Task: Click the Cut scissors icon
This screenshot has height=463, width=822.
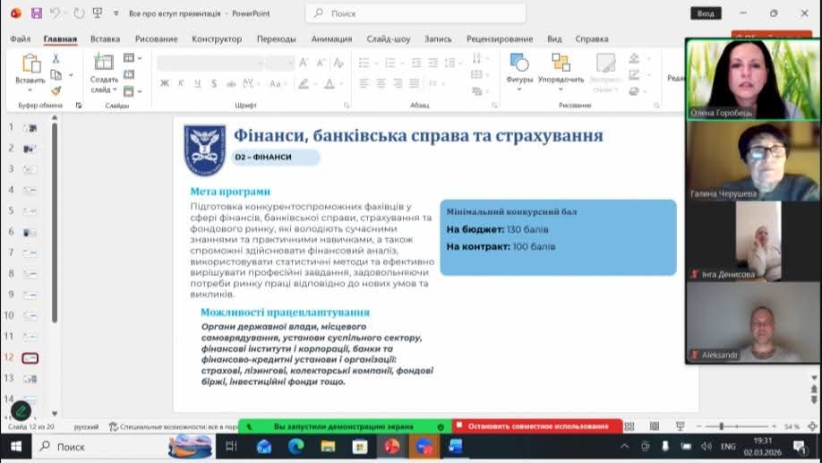Action: pyautogui.click(x=56, y=58)
